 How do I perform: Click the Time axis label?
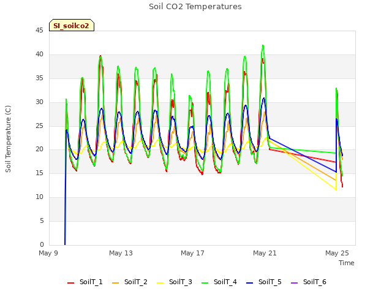pos(347,263)
